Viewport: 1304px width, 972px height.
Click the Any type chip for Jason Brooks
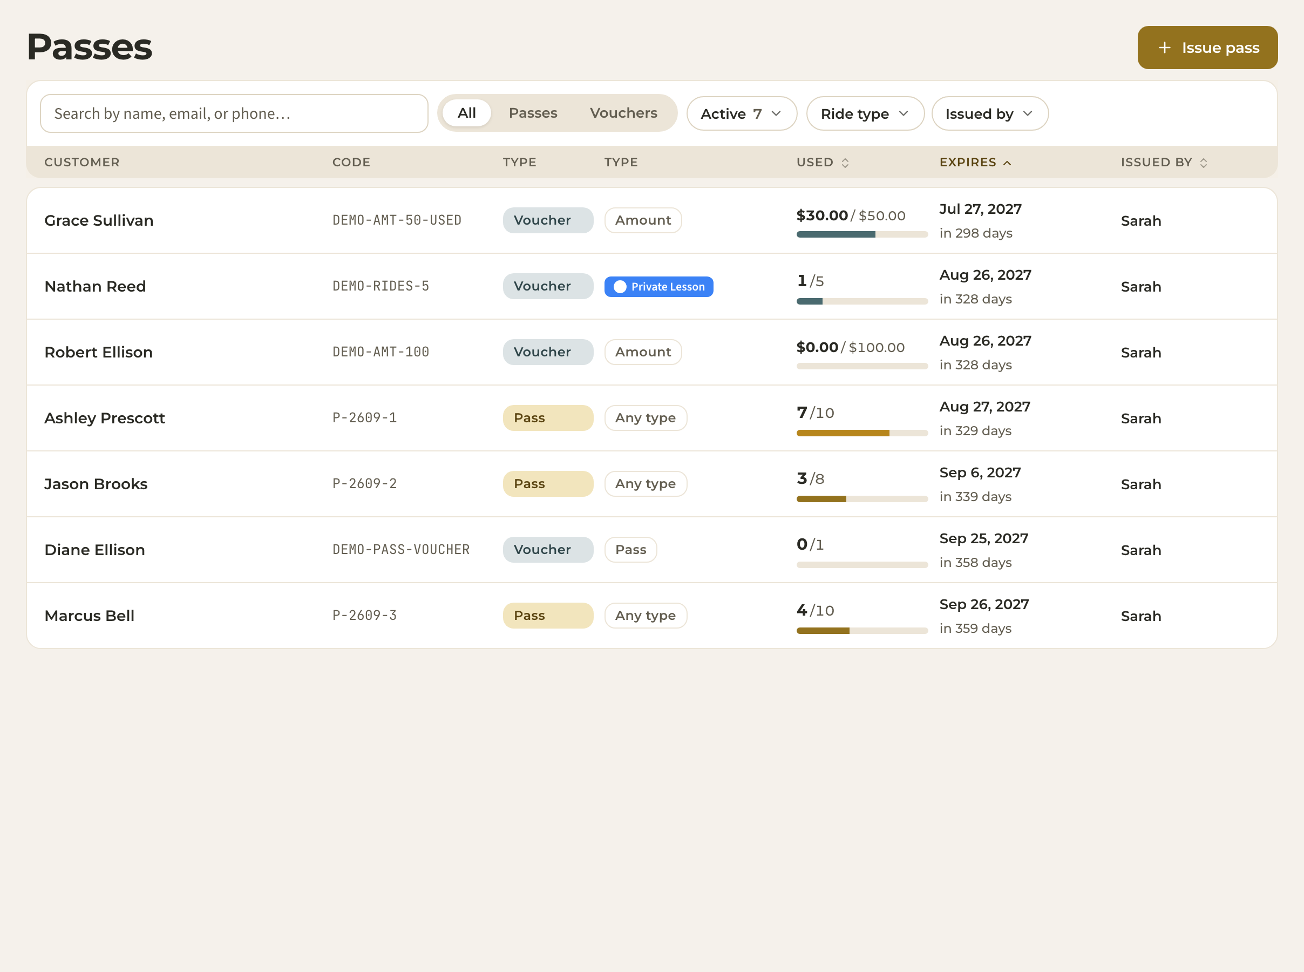646,484
